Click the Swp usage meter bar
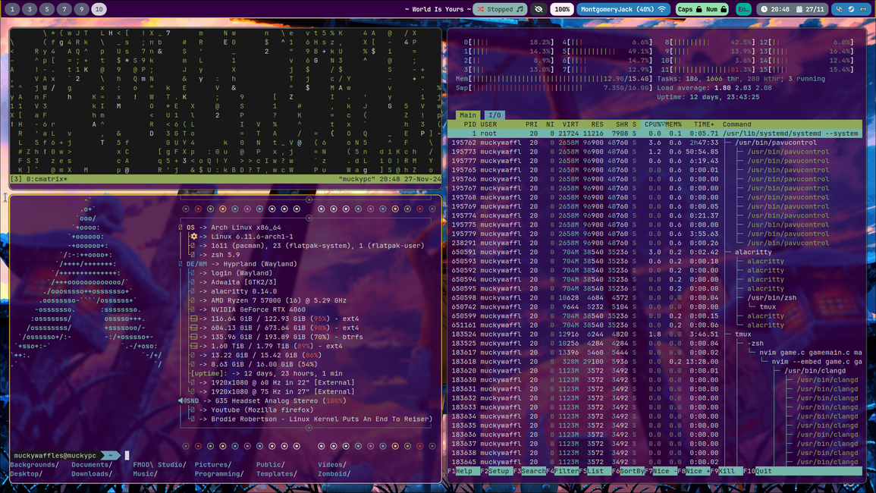Viewport: 876px width, 493px height. point(554,88)
